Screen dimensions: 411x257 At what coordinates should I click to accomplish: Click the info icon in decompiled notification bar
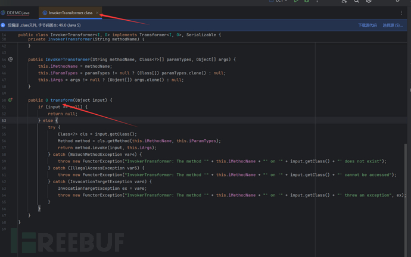(x=4, y=26)
